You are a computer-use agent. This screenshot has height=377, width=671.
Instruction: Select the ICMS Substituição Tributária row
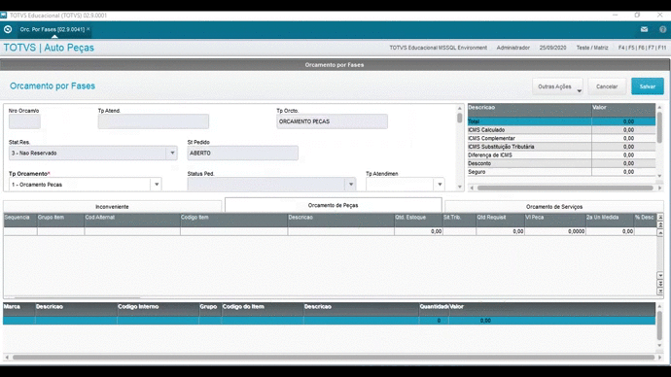[561, 147]
